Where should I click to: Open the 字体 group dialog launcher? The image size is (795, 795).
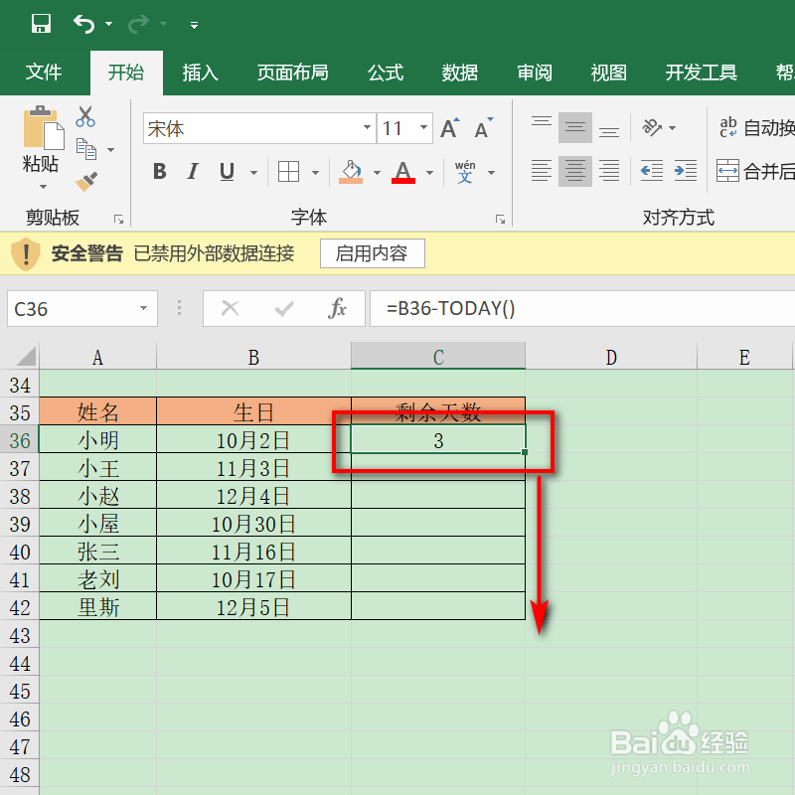pos(500,218)
